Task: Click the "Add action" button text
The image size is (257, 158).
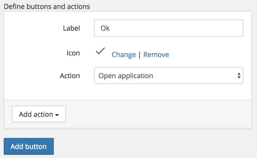Action: 36,114
